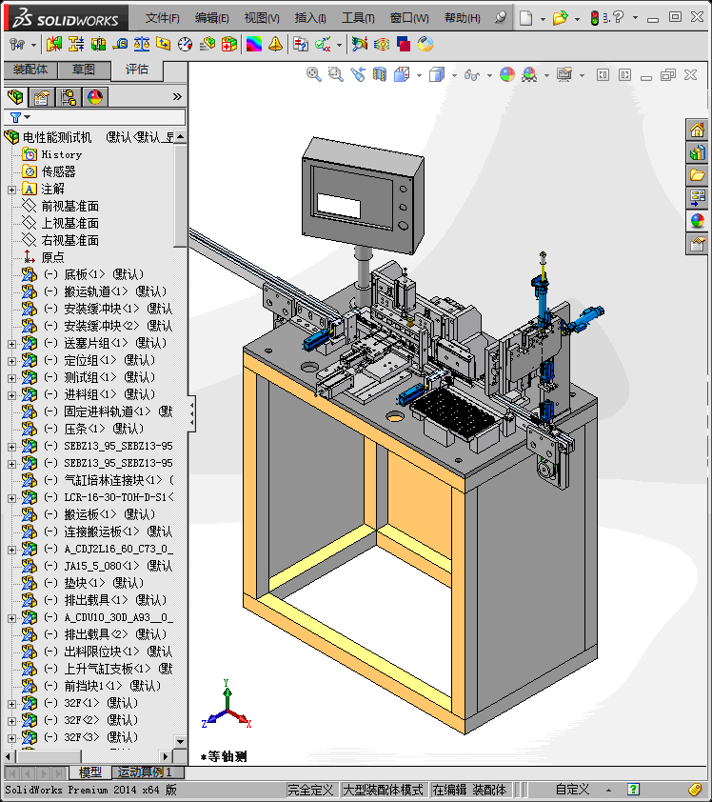Open the View Orientation dropdown arrow
712x802 pixels.
point(419,75)
